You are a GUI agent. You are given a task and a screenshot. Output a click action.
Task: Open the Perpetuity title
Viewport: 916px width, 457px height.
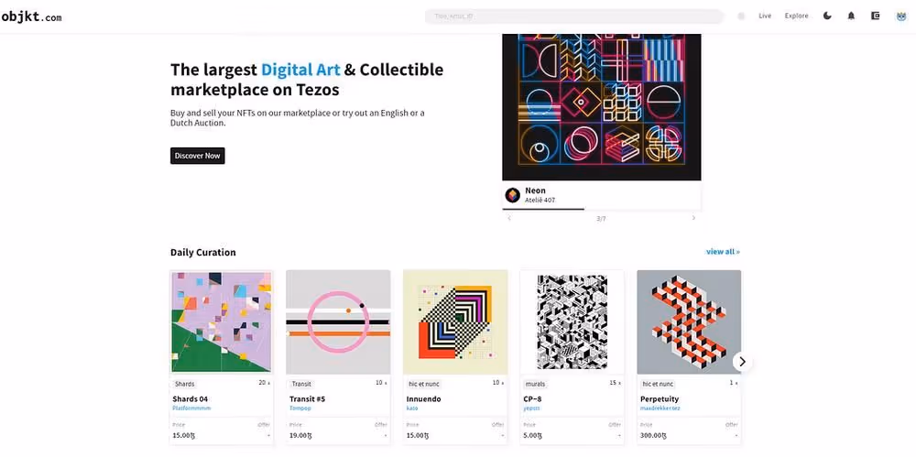[660, 399]
